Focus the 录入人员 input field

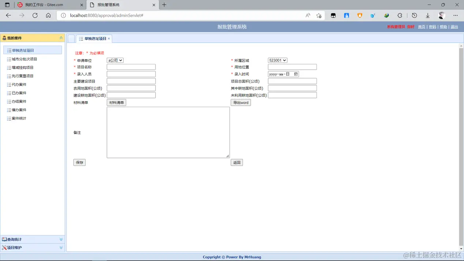pyautogui.click(x=131, y=74)
